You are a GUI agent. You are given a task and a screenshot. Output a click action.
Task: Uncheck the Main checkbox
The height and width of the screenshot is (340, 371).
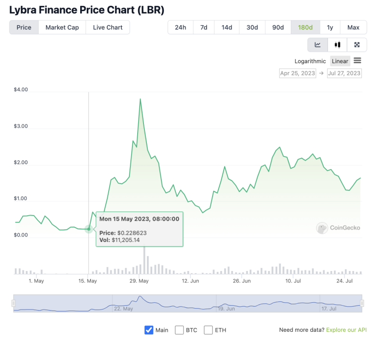(149, 330)
